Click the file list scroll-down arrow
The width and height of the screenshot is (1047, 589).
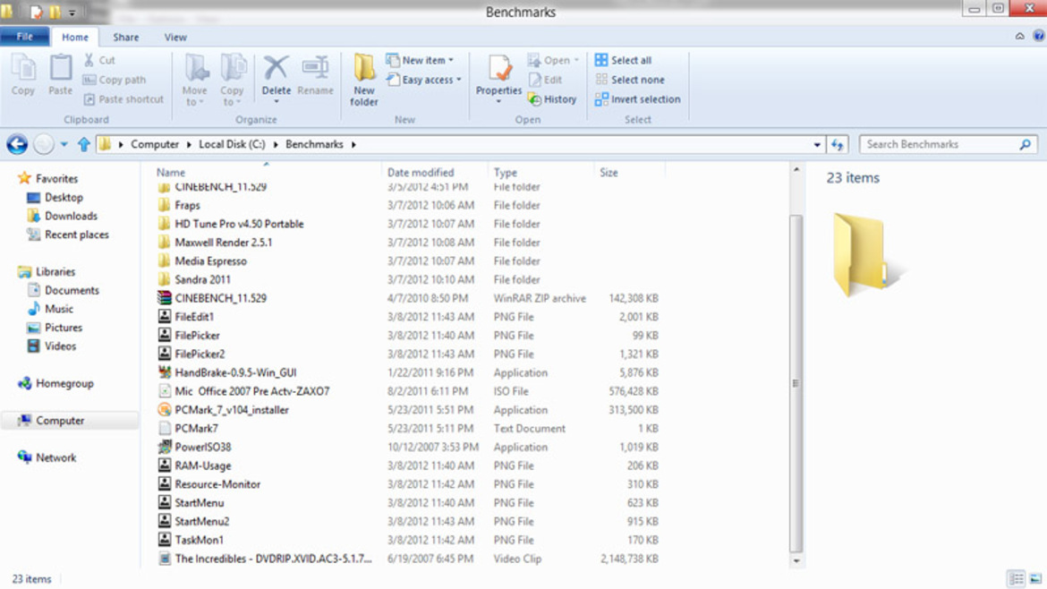point(796,561)
